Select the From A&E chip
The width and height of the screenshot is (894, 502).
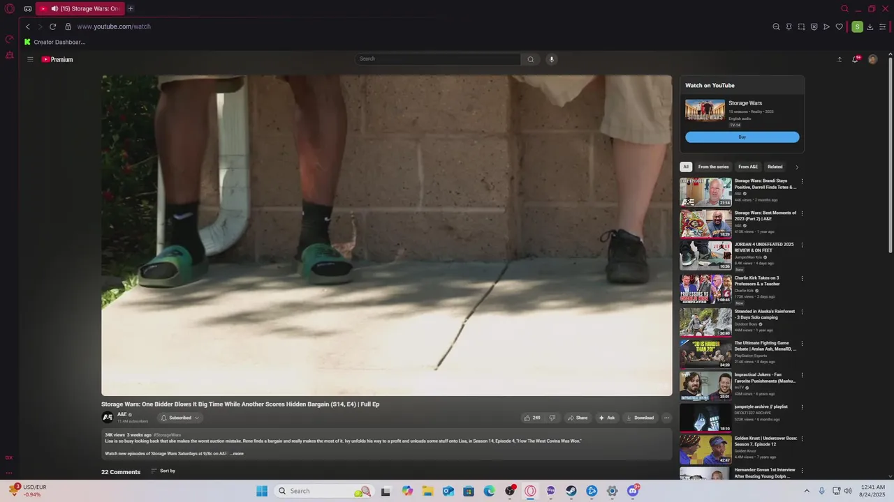pos(748,167)
